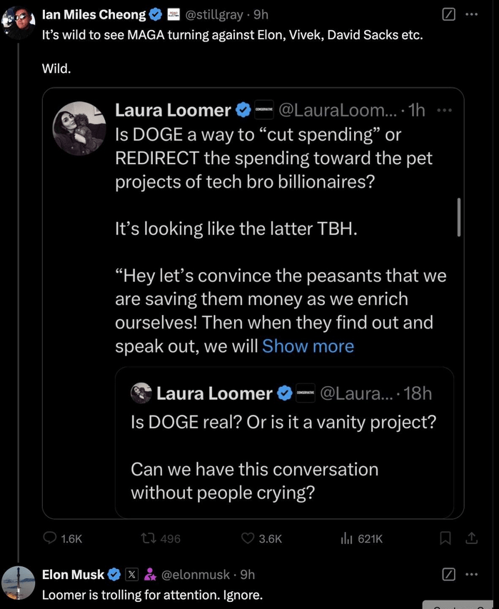499x609 pixels.
Task: Click the scrollbar beside the quoted post
Action: click(458, 217)
